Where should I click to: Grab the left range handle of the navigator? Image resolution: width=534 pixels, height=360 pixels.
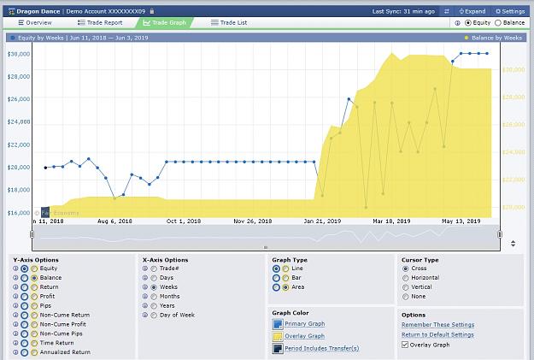(x=32, y=234)
